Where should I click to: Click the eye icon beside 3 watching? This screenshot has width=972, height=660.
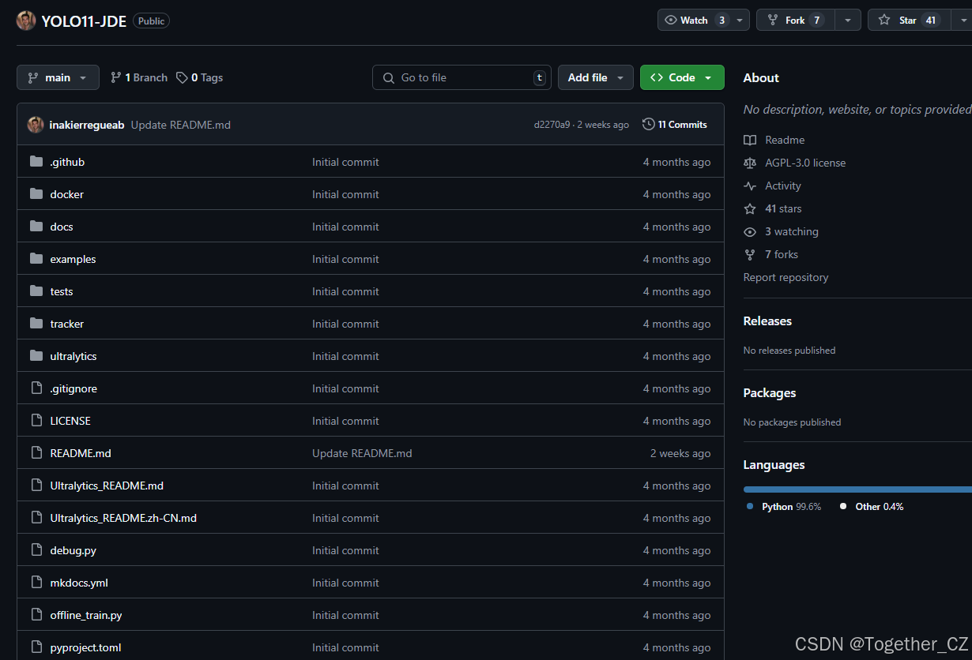pyautogui.click(x=750, y=231)
